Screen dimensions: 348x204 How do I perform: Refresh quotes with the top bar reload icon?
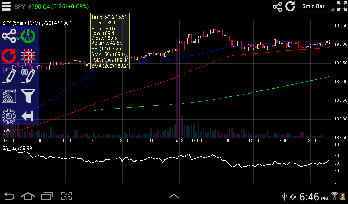[290, 6]
